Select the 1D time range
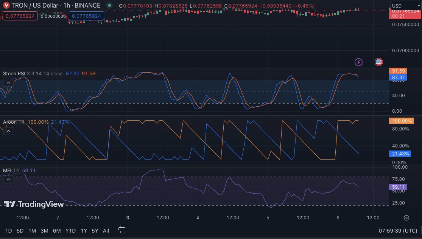422x239 pixels. click(8, 231)
